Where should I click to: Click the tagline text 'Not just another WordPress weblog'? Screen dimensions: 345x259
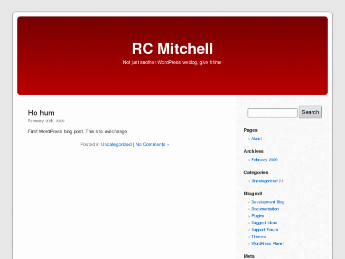tap(160, 62)
